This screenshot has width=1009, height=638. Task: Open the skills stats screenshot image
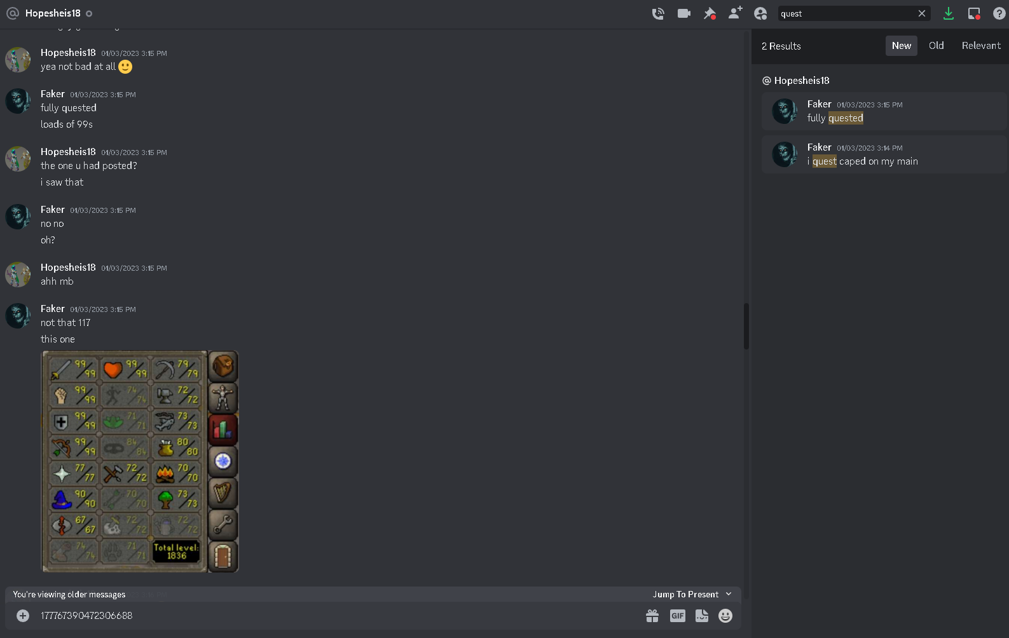(140, 461)
